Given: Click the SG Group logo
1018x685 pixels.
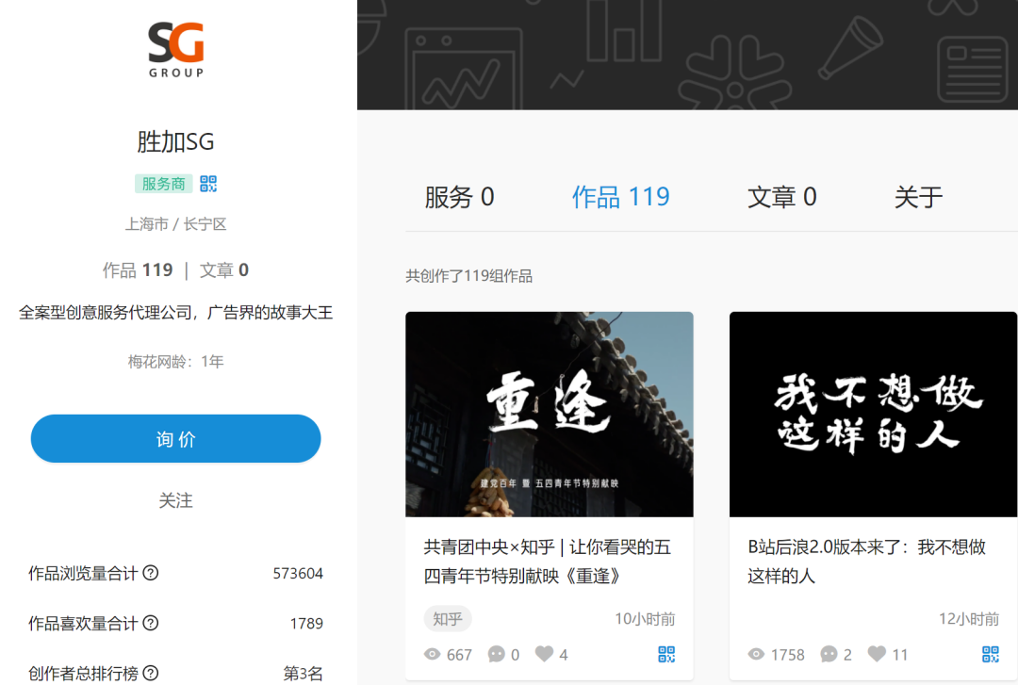Looking at the screenshot, I should (x=176, y=49).
